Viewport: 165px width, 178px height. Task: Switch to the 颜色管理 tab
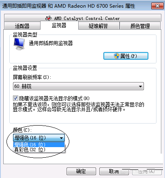(x=140, y=26)
